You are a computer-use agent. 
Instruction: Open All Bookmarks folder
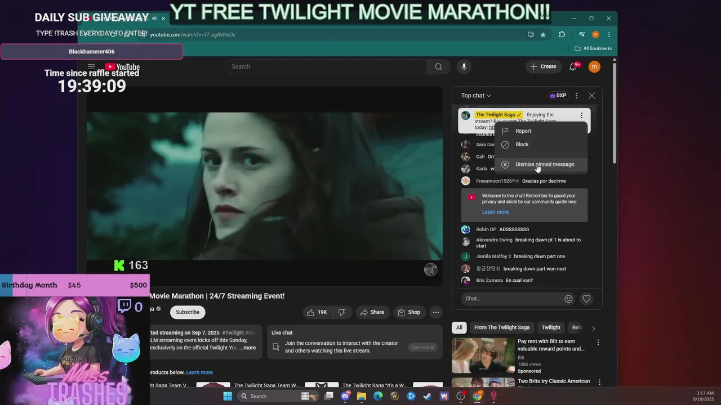click(x=593, y=48)
